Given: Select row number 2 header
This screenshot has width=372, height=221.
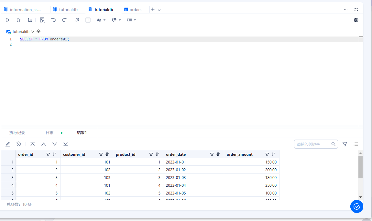Looking at the screenshot, I should [8, 170].
